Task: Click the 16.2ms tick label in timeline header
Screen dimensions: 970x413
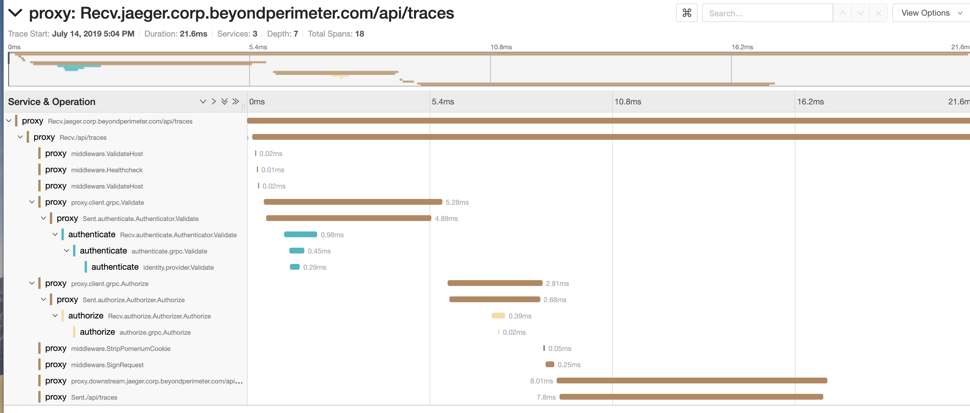Action: (x=810, y=102)
